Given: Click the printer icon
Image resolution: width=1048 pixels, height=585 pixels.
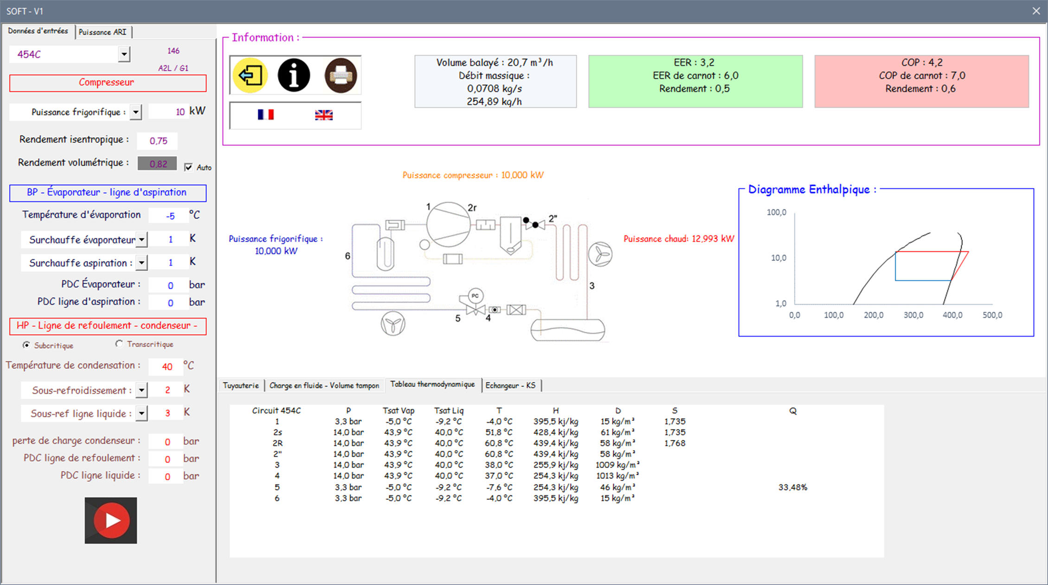Looking at the screenshot, I should point(341,75).
